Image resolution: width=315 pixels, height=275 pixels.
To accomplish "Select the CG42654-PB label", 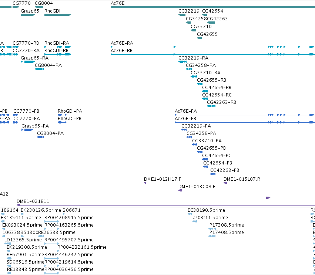I will pos(218,163).
